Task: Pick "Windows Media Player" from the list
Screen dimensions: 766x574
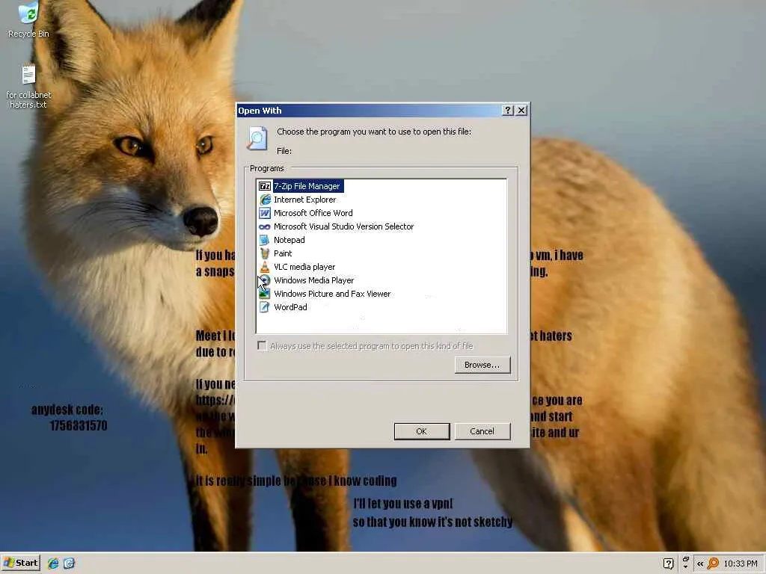Action: [313, 280]
